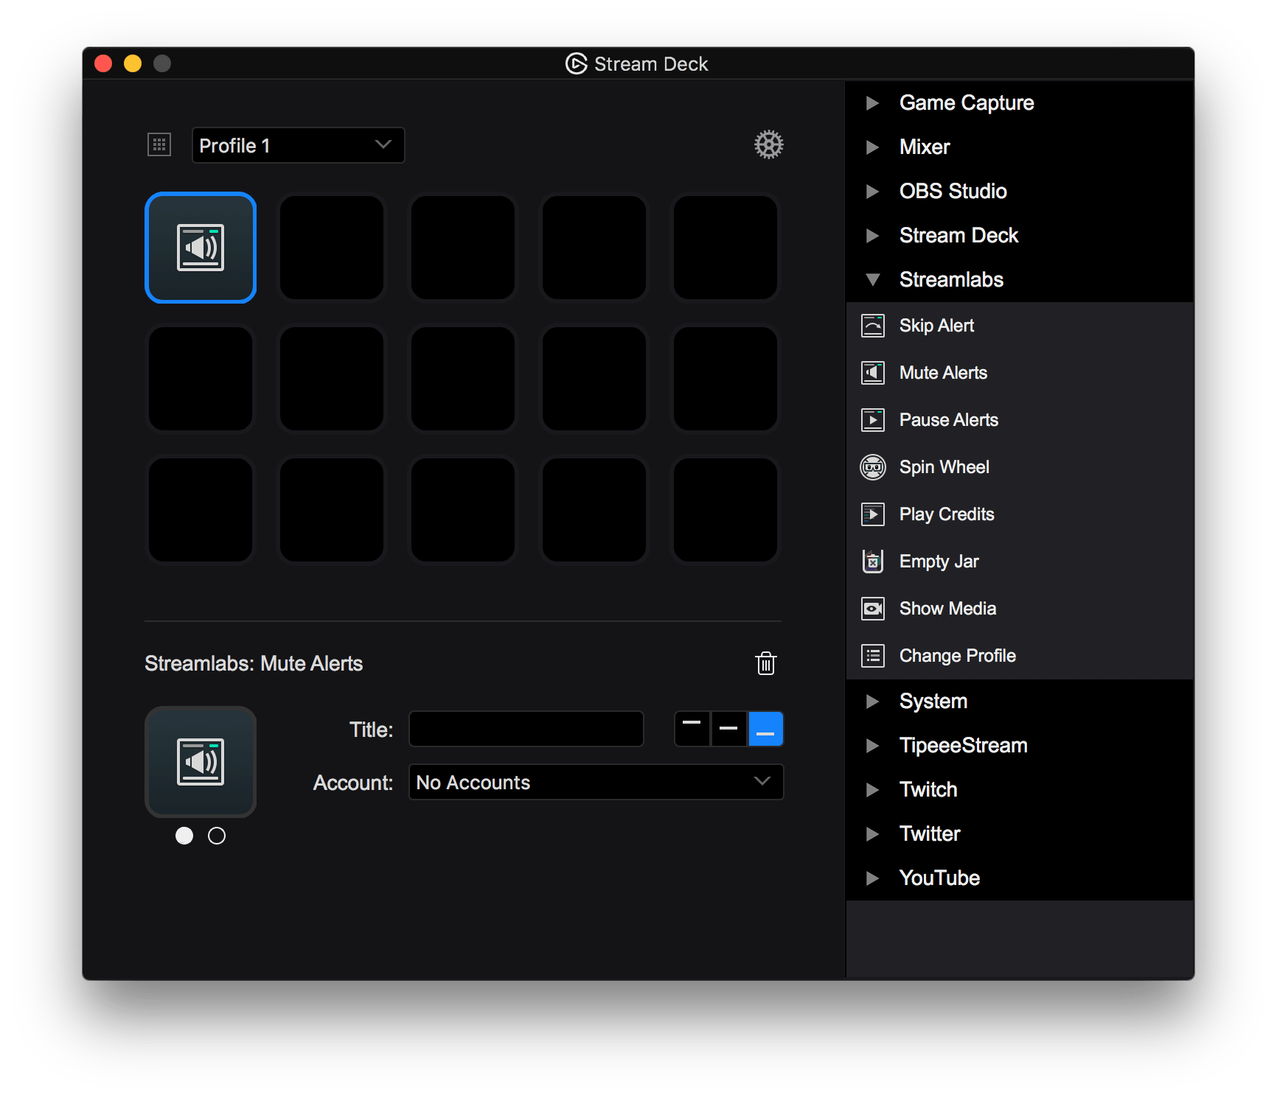
Task: Click inside the Title input field
Action: tap(526, 729)
